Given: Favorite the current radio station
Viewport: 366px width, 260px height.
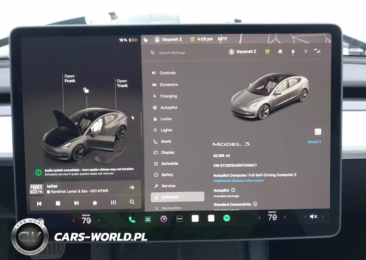Looking at the screenshot, I should [95, 203].
